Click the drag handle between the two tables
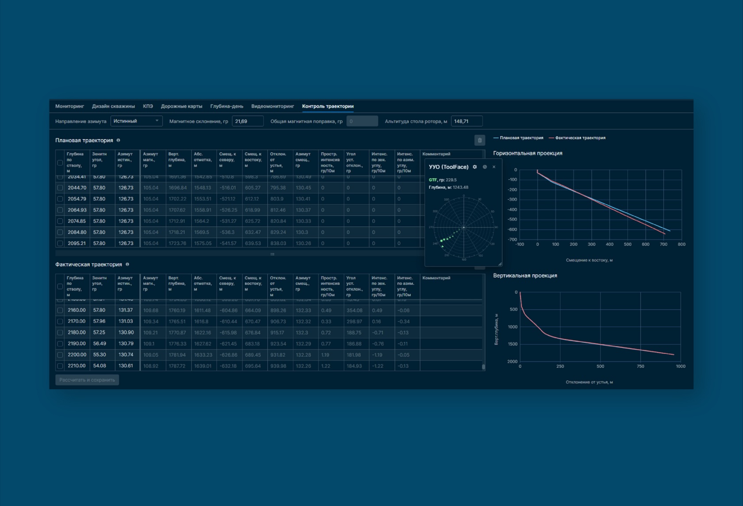 coord(272,254)
